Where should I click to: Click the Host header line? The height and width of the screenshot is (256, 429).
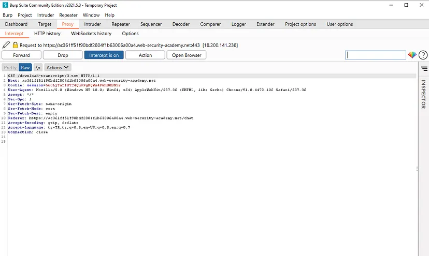point(82,80)
